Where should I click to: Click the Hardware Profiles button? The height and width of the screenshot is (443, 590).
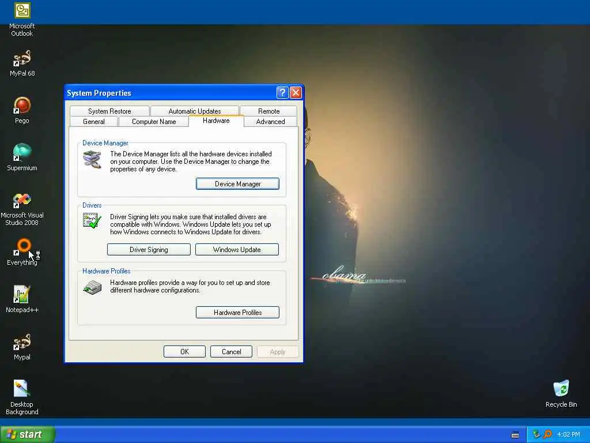[237, 313]
